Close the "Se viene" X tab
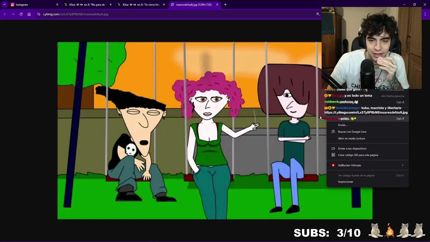Viewport: 430px width, 242px height. [164, 5]
